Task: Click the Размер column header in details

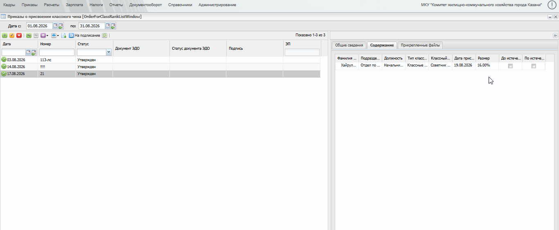Action: pos(487,58)
